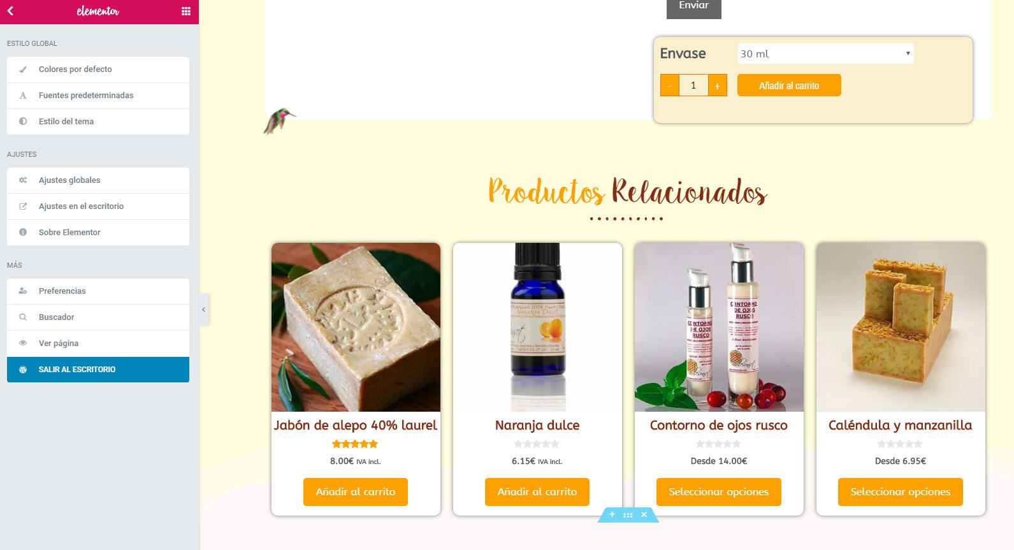Click the orange Añadir al carrito button beside the quantity
The height and width of the screenshot is (550, 1014).
click(789, 85)
